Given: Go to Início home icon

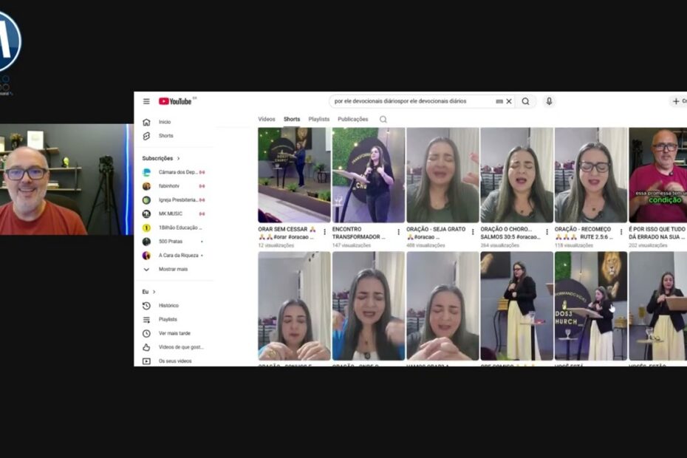Looking at the screenshot, I should pos(146,123).
